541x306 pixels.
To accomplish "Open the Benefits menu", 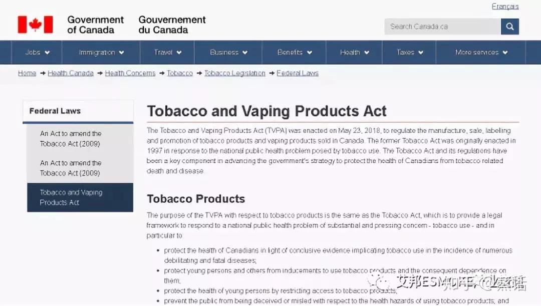I will [295, 53].
